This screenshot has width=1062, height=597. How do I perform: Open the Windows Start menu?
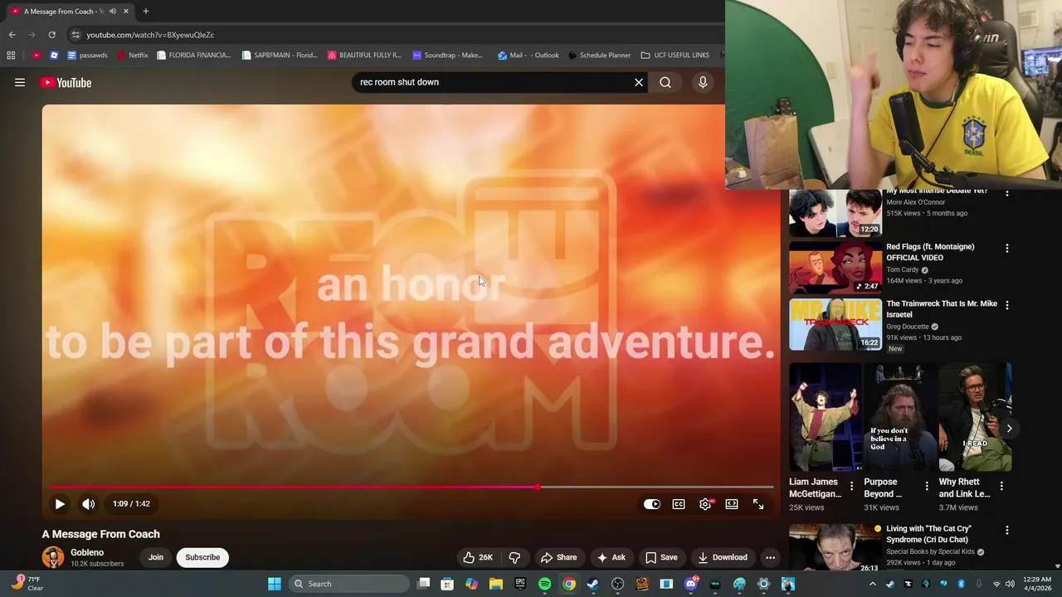[x=275, y=584]
